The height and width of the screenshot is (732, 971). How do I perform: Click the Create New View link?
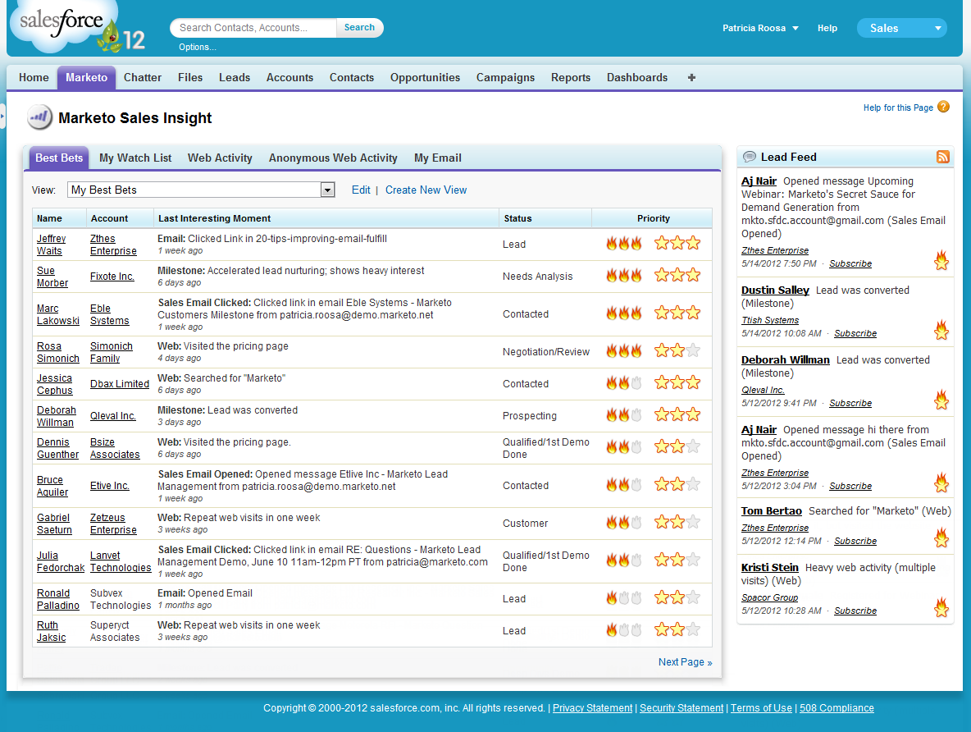point(426,190)
